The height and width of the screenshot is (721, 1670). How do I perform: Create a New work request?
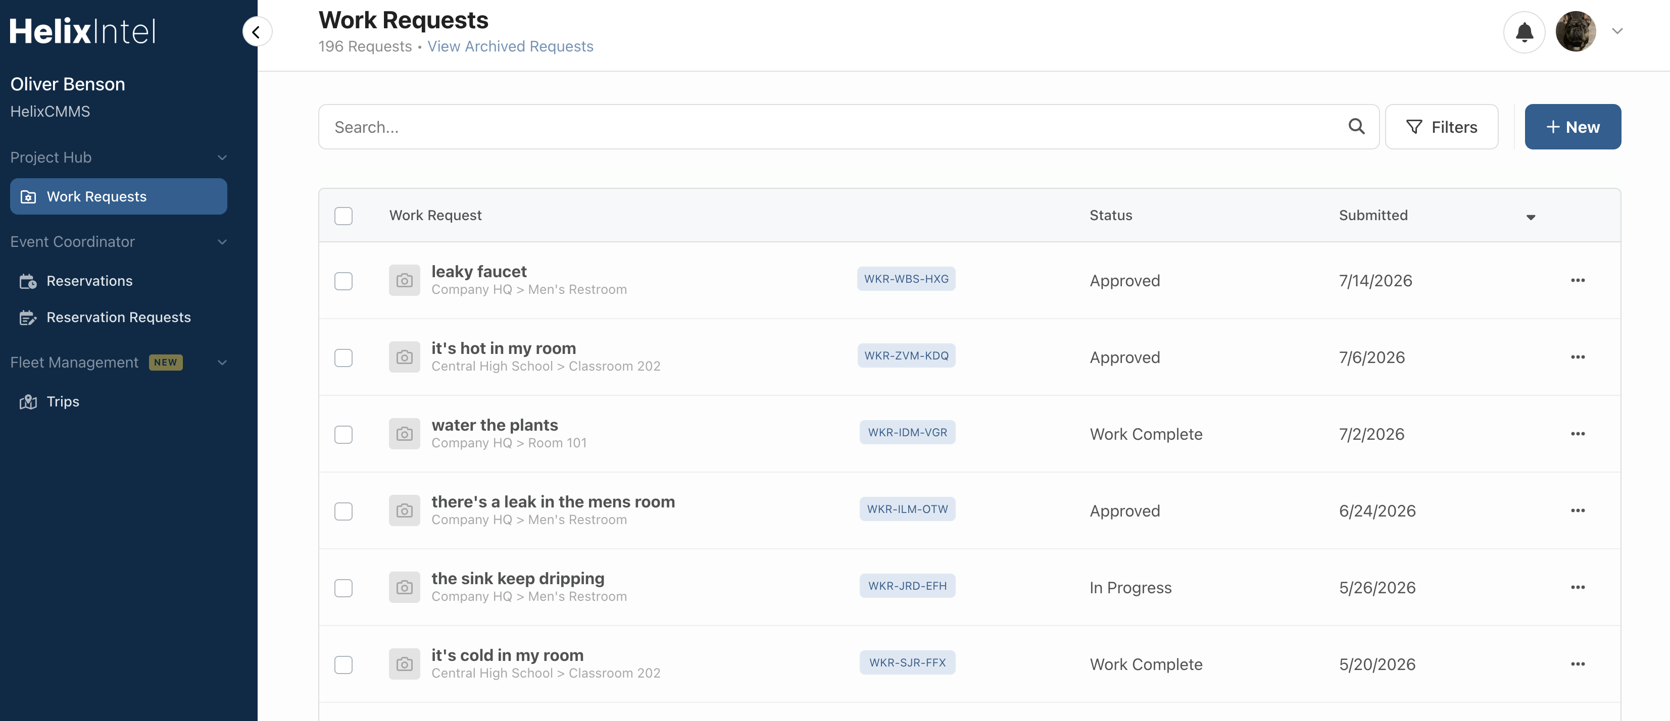point(1573,127)
